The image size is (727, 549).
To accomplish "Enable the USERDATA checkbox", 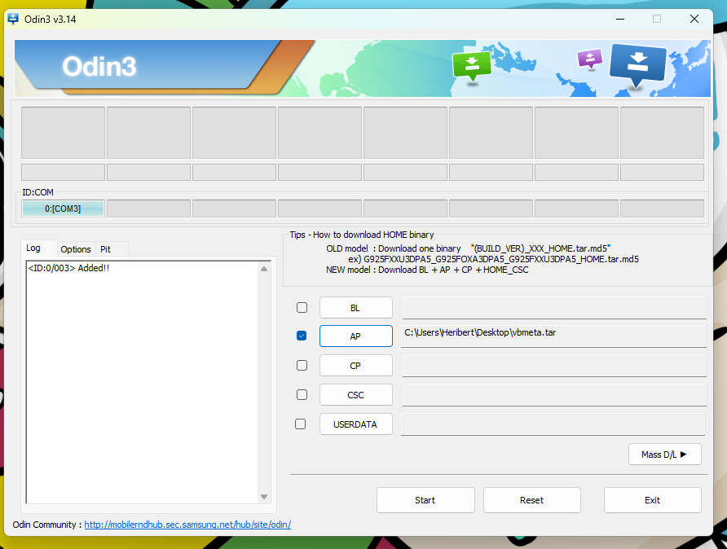I will tap(301, 424).
